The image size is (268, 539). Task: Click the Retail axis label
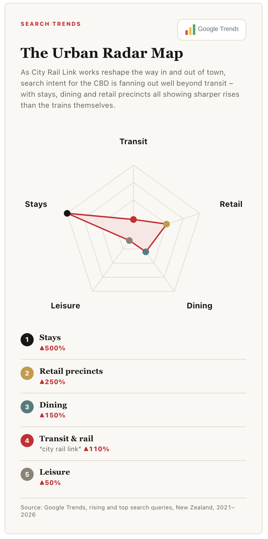(x=231, y=204)
